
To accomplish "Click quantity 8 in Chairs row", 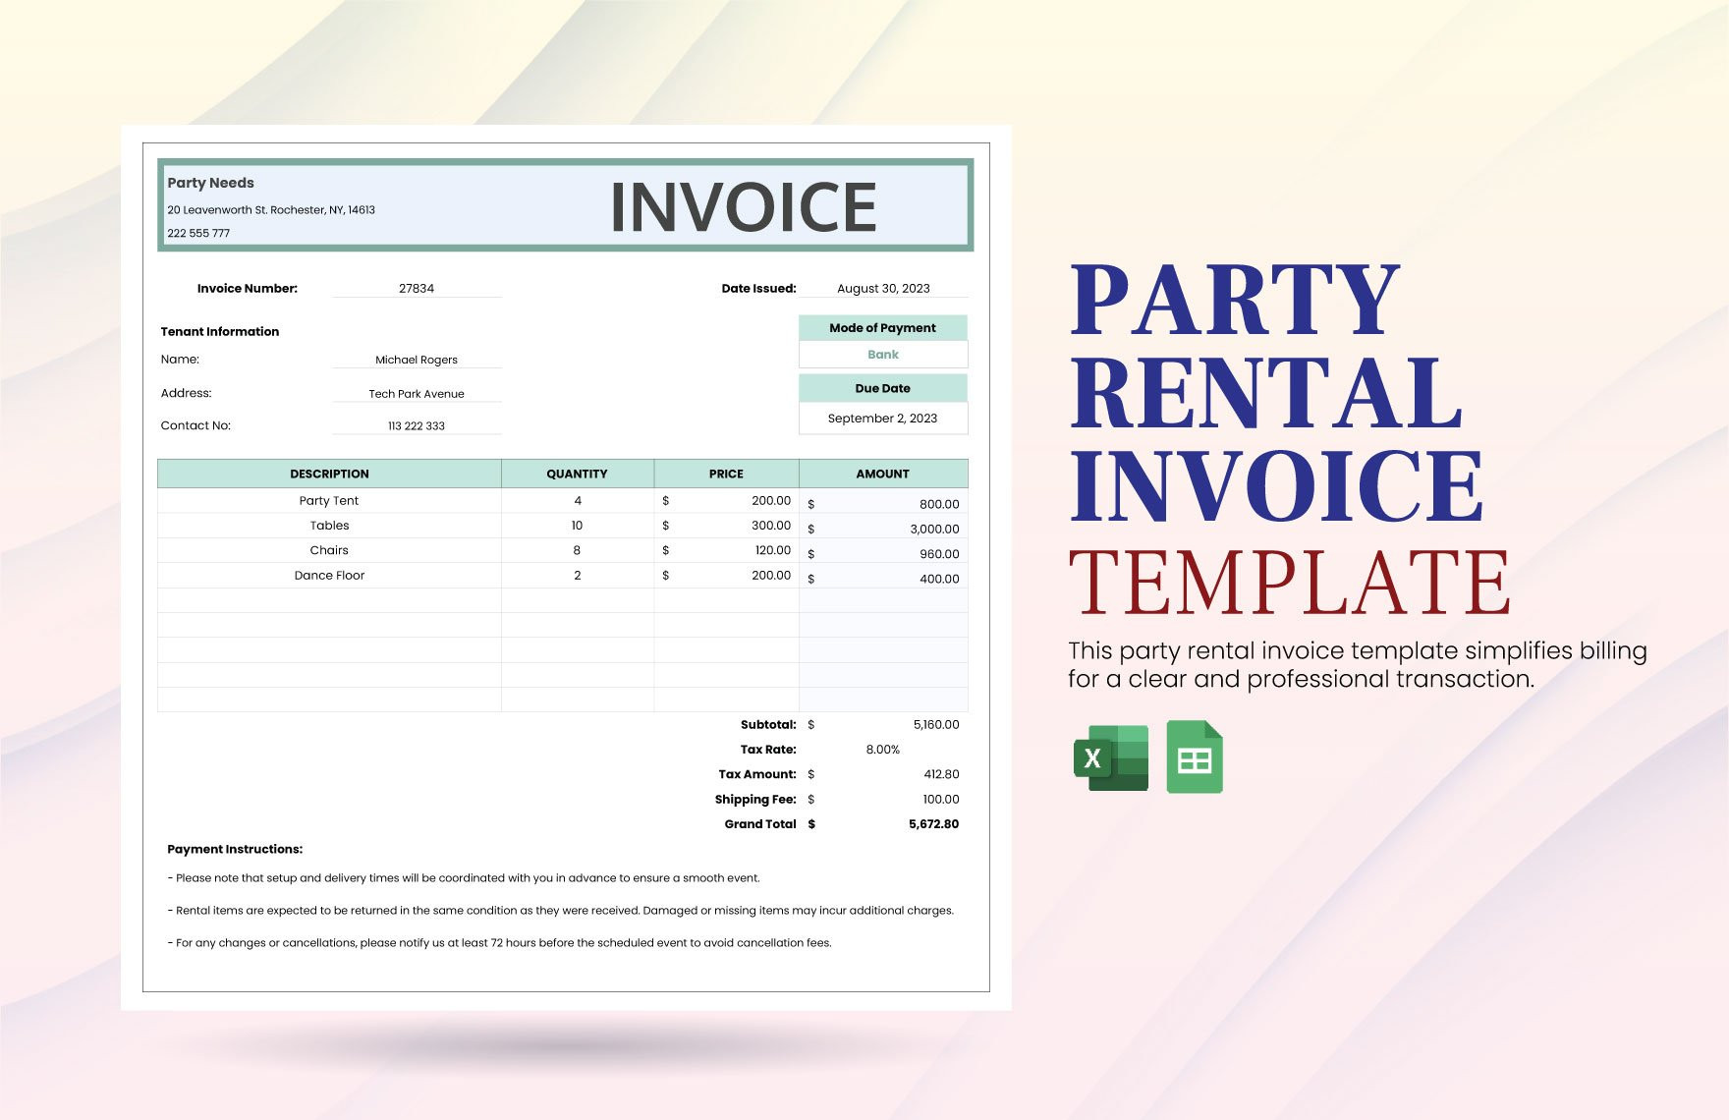I will 578,550.
